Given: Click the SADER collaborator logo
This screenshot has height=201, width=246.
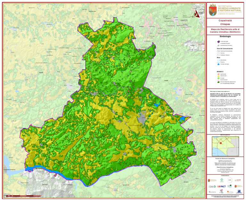Looking at the screenshot, I should pyautogui.click(x=238, y=180).
